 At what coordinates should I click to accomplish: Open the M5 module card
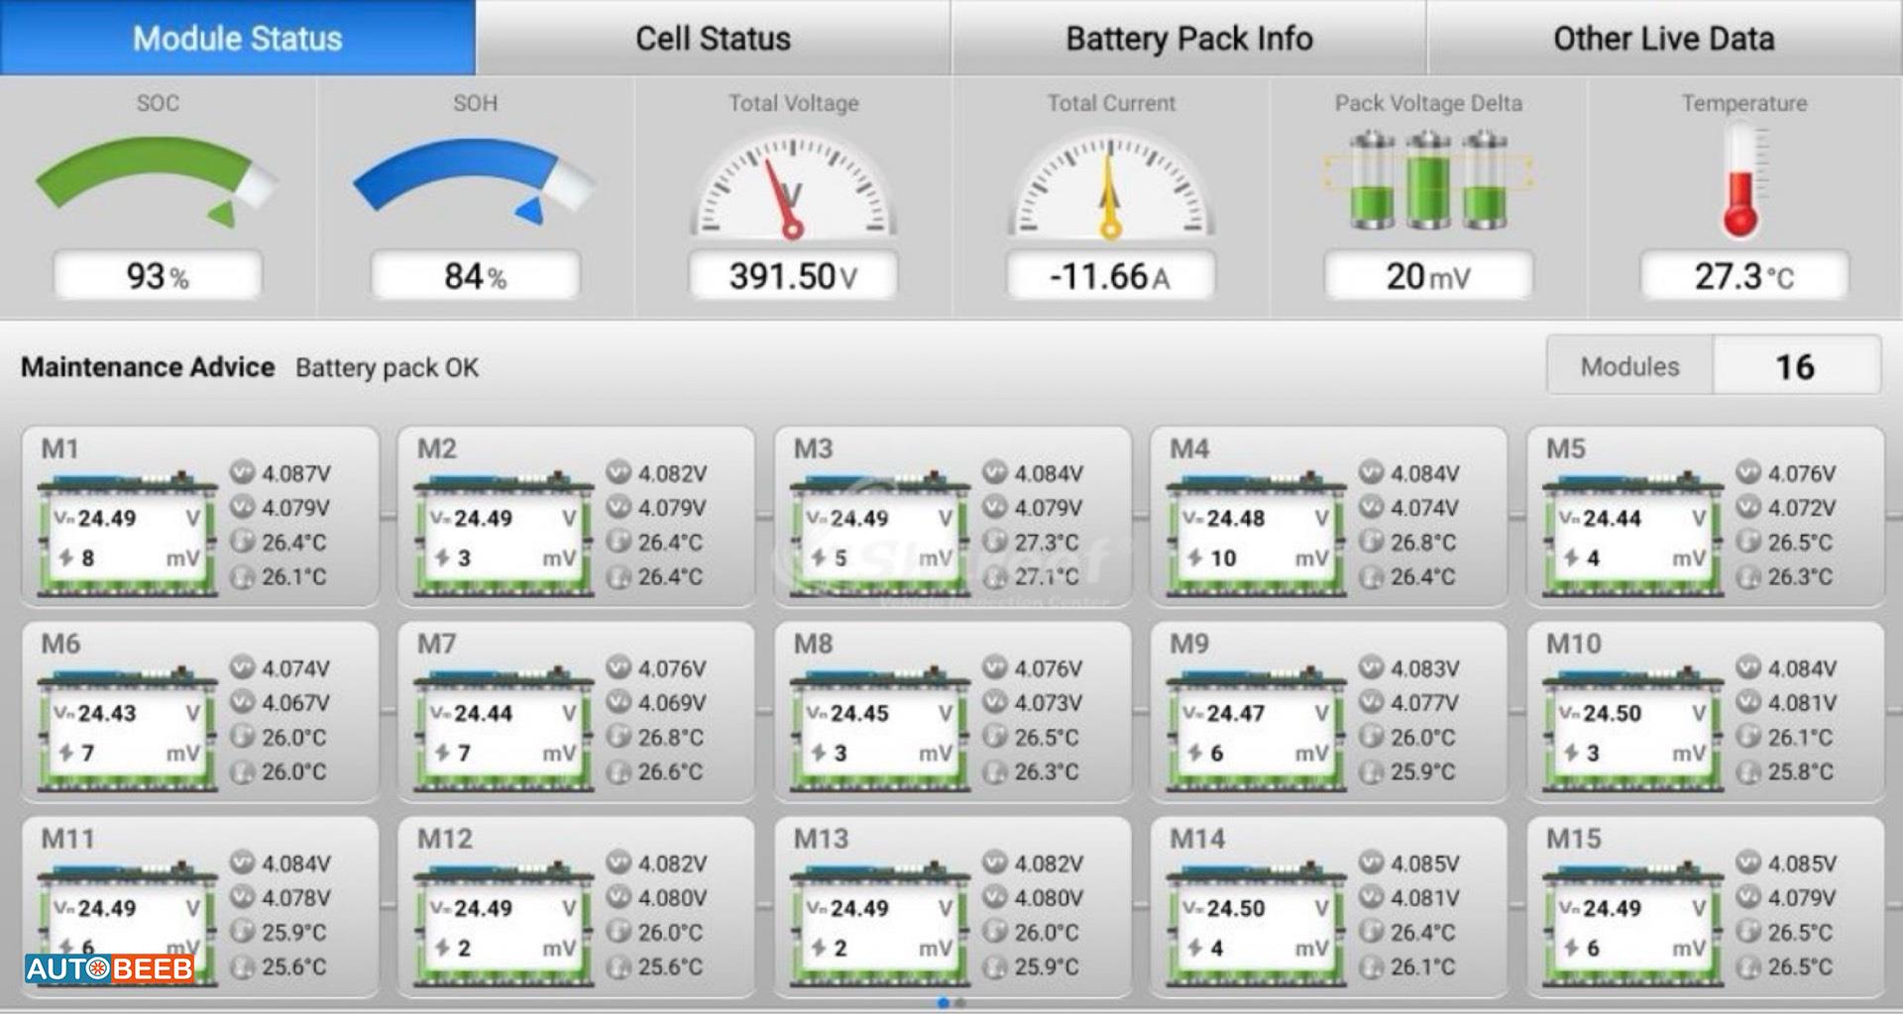tap(1705, 516)
